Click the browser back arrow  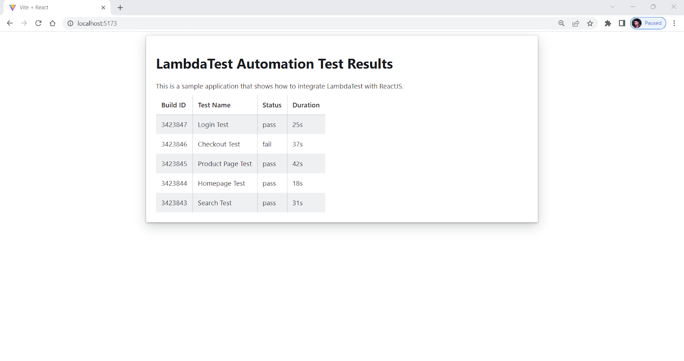pyautogui.click(x=10, y=23)
